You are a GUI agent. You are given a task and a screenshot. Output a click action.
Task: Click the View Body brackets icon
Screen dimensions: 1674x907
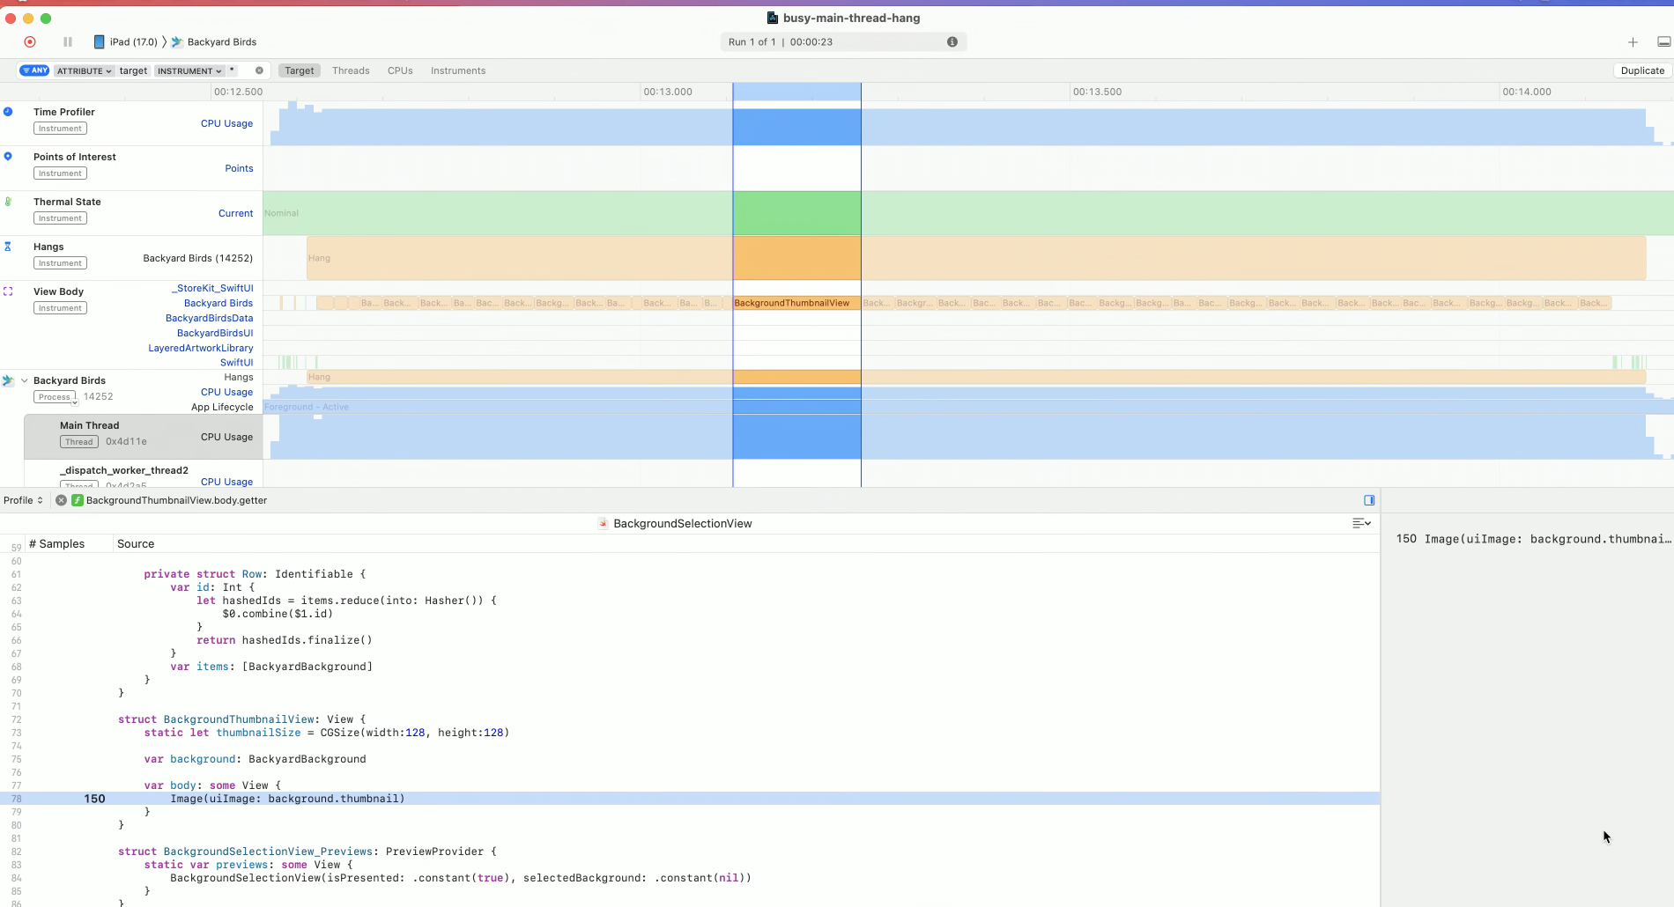coord(8,291)
